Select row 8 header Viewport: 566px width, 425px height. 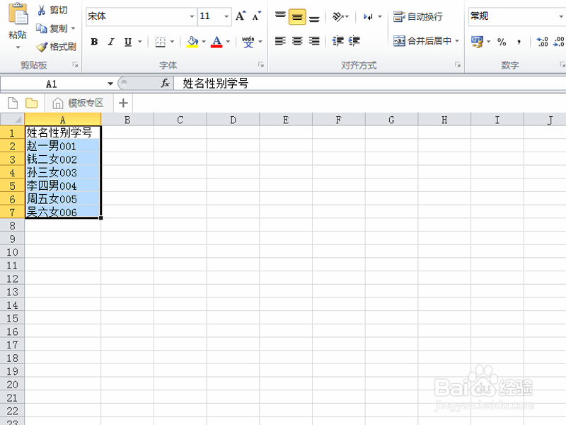(12, 225)
